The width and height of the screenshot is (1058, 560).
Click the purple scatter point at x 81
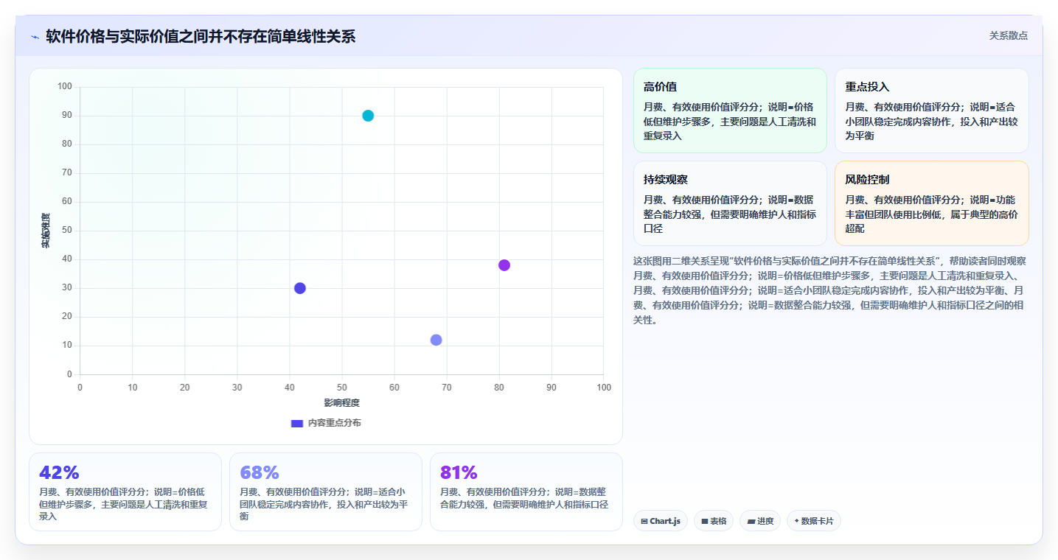point(504,265)
